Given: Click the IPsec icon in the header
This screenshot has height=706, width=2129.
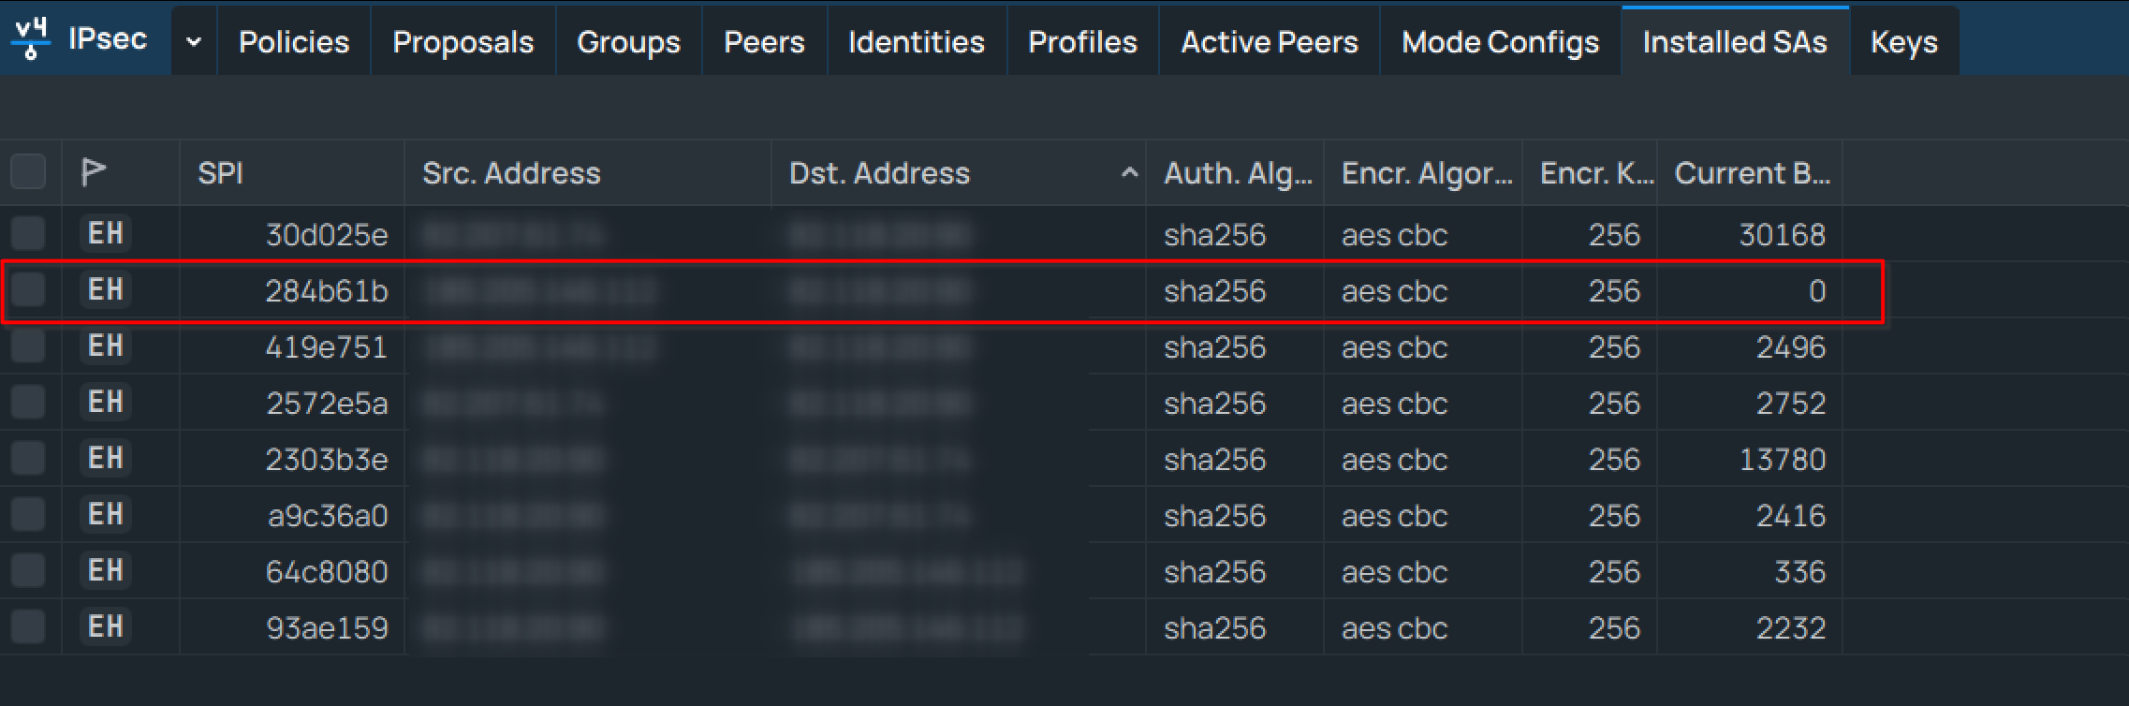Looking at the screenshot, I should (32, 38).
